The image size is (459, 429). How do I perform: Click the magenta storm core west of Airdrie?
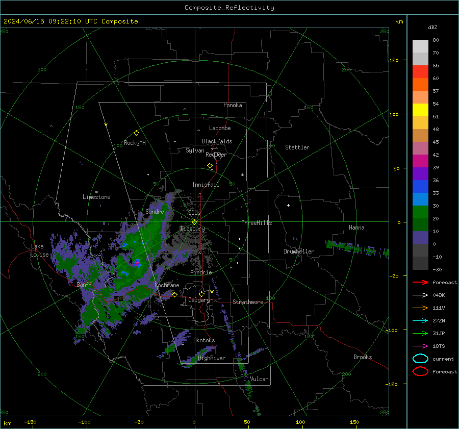137,263
